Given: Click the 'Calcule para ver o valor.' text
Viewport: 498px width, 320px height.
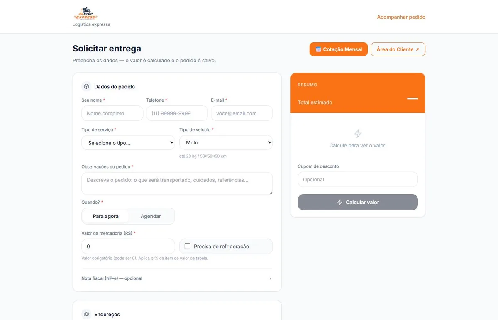Looking at the screenshot, I should 358,146.
